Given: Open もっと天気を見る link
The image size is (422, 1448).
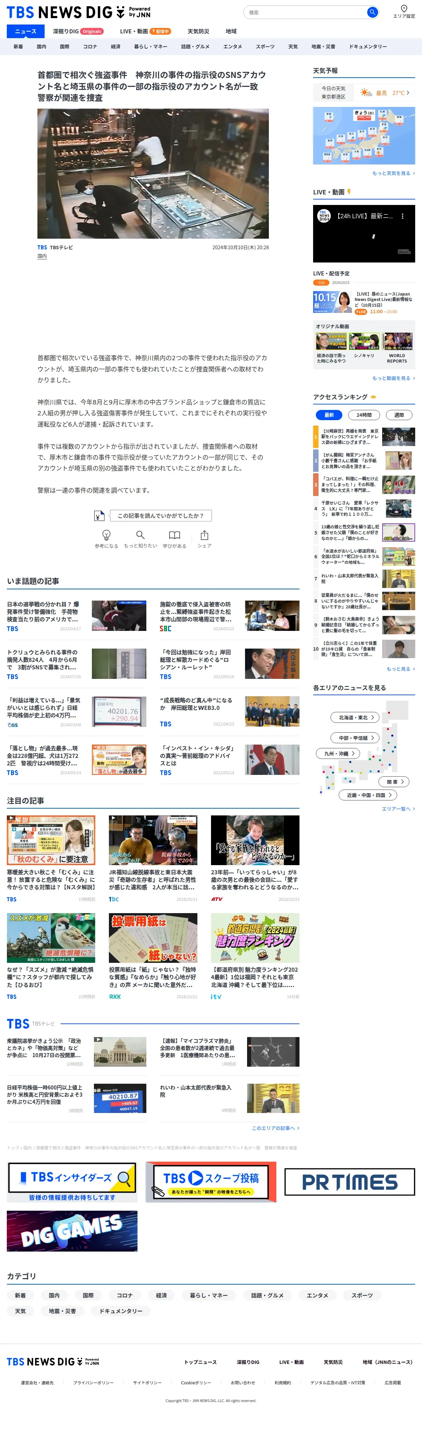Looking at the screenshot, I should click(393, 173).
